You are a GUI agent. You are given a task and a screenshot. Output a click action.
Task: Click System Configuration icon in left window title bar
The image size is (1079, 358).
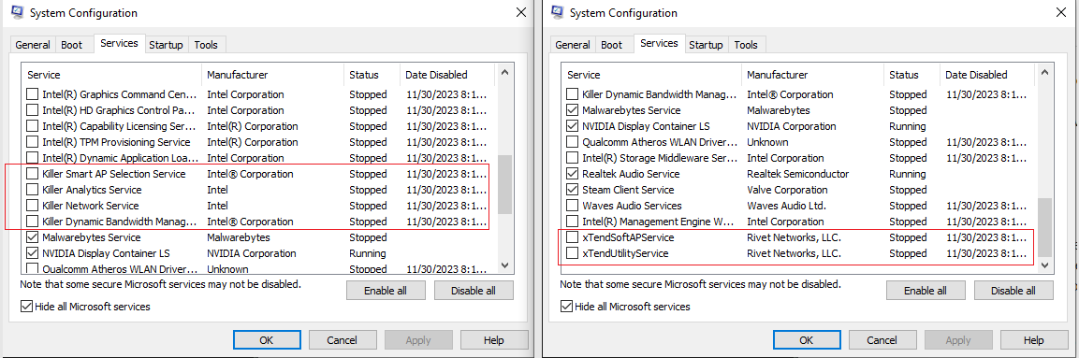point(19,12)
